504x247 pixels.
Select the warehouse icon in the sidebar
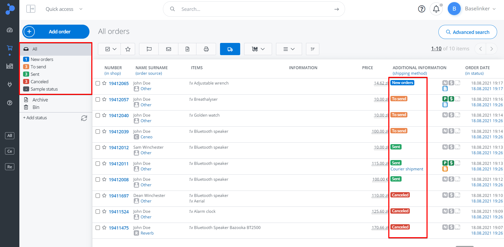point(10,66)
